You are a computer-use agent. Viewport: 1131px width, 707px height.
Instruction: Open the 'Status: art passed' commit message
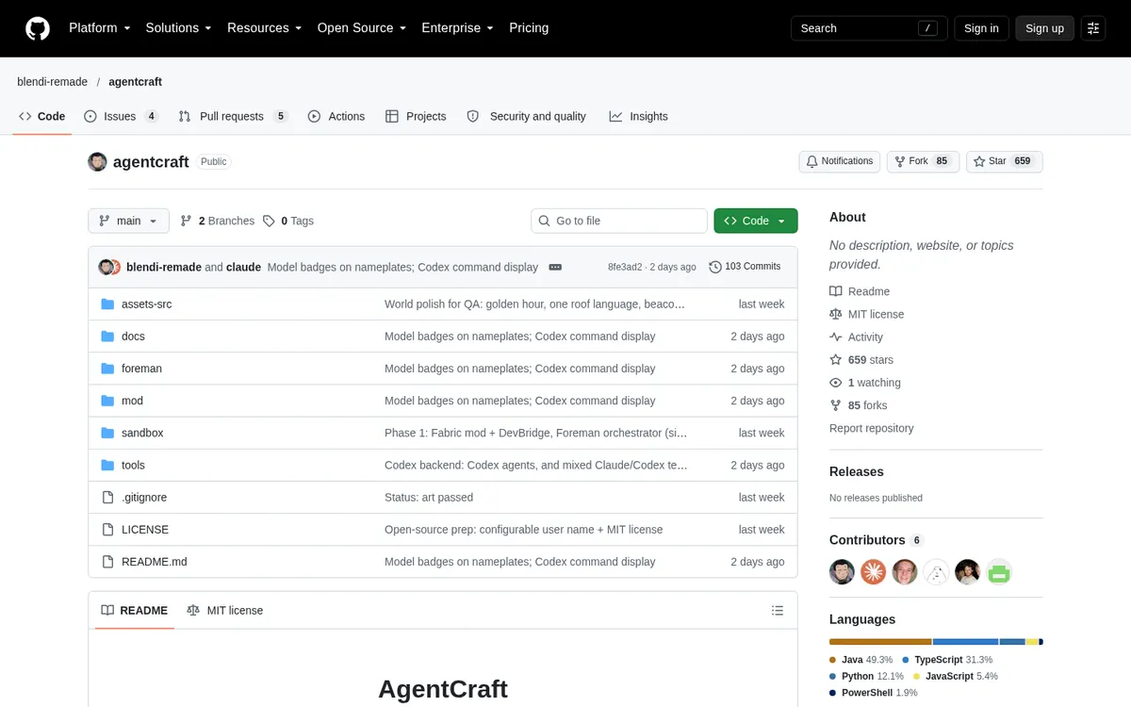[429, 497]
